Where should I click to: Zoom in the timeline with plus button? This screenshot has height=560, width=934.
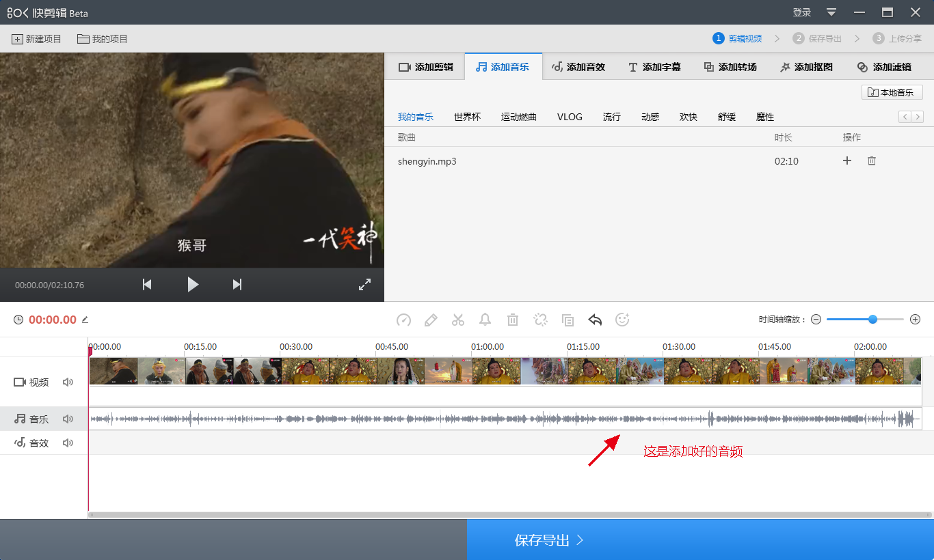point(916,320)
